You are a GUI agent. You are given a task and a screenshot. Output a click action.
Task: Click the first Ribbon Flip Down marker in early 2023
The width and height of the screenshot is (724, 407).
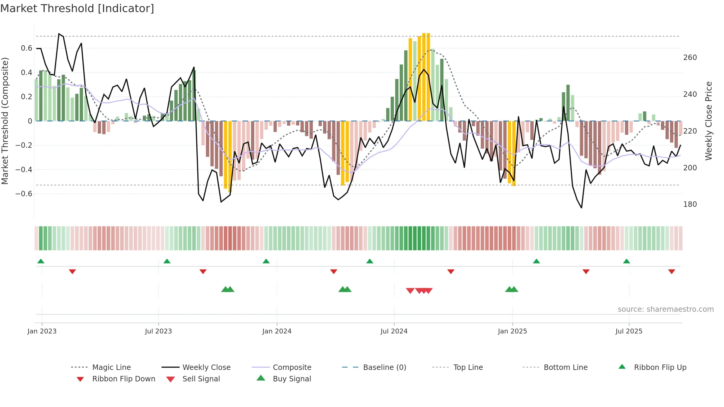click(x=72, y=272)
